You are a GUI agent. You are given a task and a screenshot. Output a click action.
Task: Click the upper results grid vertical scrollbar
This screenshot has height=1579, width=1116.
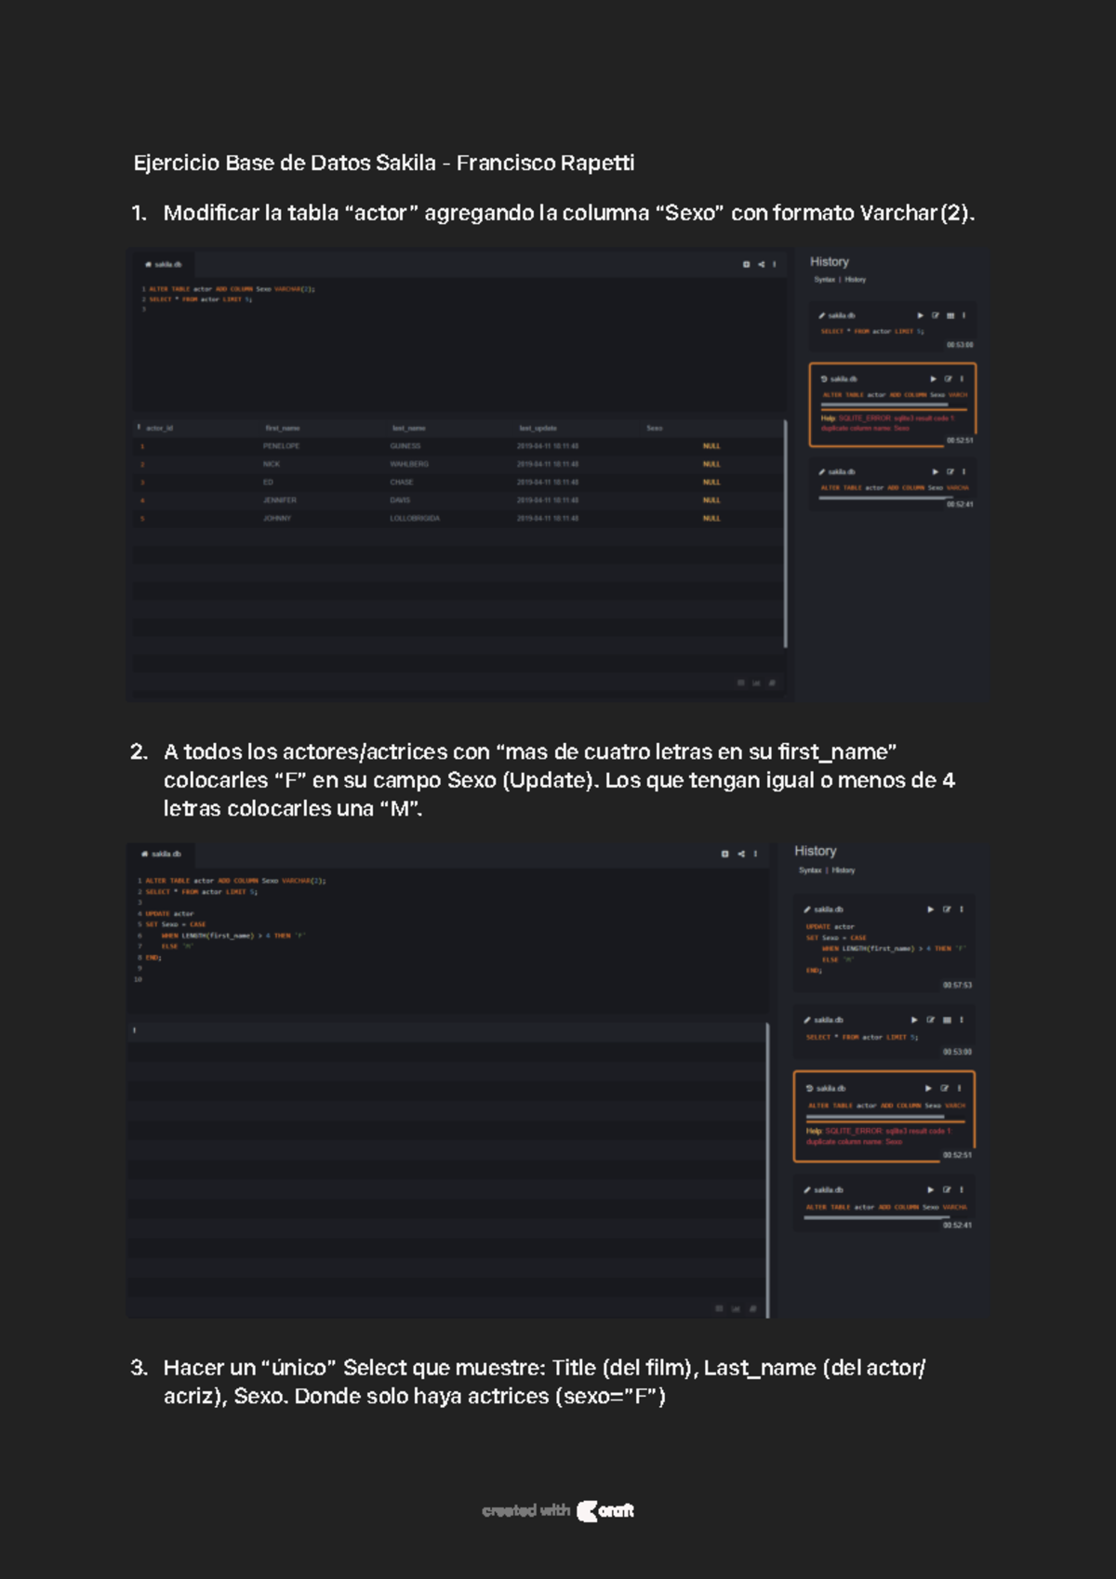(x=786, y=535)
